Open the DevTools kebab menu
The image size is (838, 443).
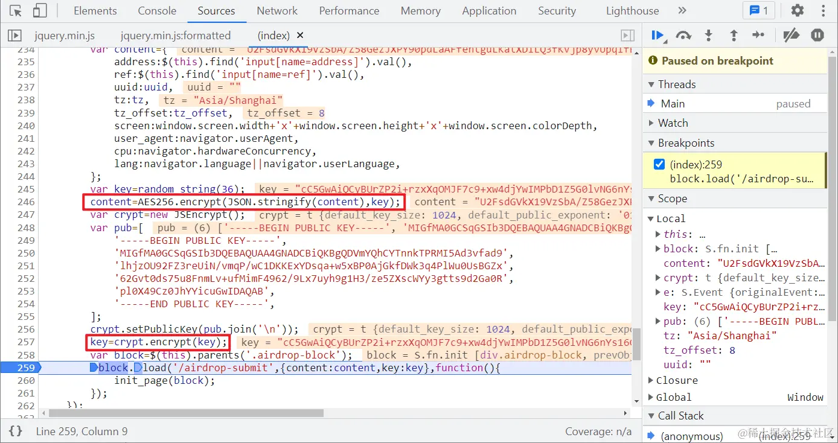tap(823, 10)
